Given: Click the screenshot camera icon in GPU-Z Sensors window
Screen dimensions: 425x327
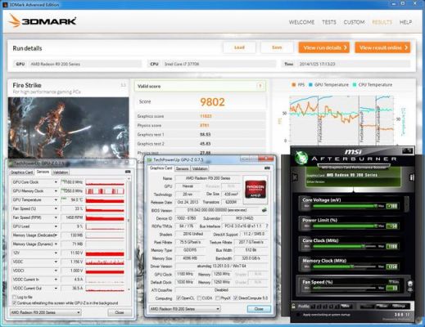Looking at the screenshot, I should tap(128, 172).
